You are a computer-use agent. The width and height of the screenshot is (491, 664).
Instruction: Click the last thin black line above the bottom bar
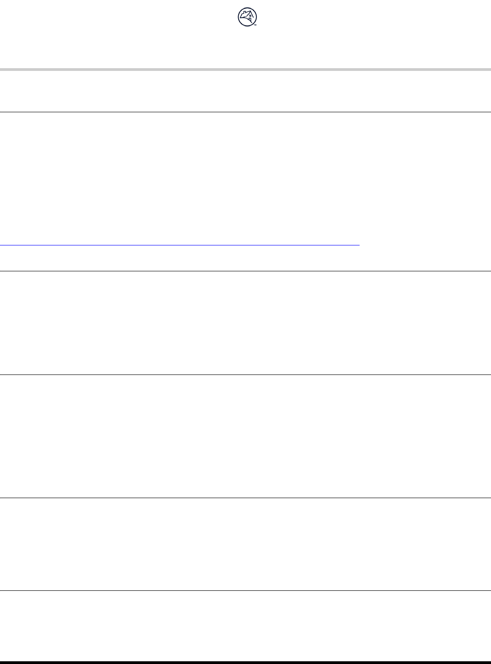click(x=245, y=591)
